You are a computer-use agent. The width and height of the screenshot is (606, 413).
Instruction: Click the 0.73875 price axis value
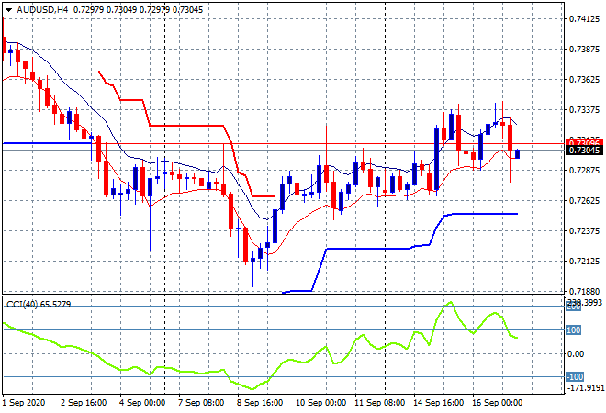point(584,50)
